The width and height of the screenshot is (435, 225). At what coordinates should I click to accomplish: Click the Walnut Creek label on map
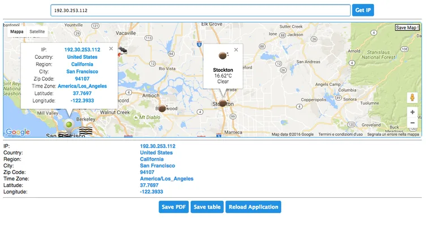[x=115, y=112]
